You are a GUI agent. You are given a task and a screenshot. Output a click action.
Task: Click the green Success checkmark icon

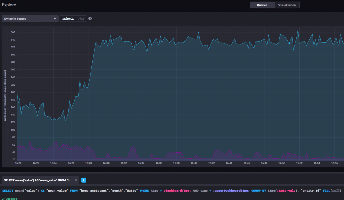(x=3, y=199)
